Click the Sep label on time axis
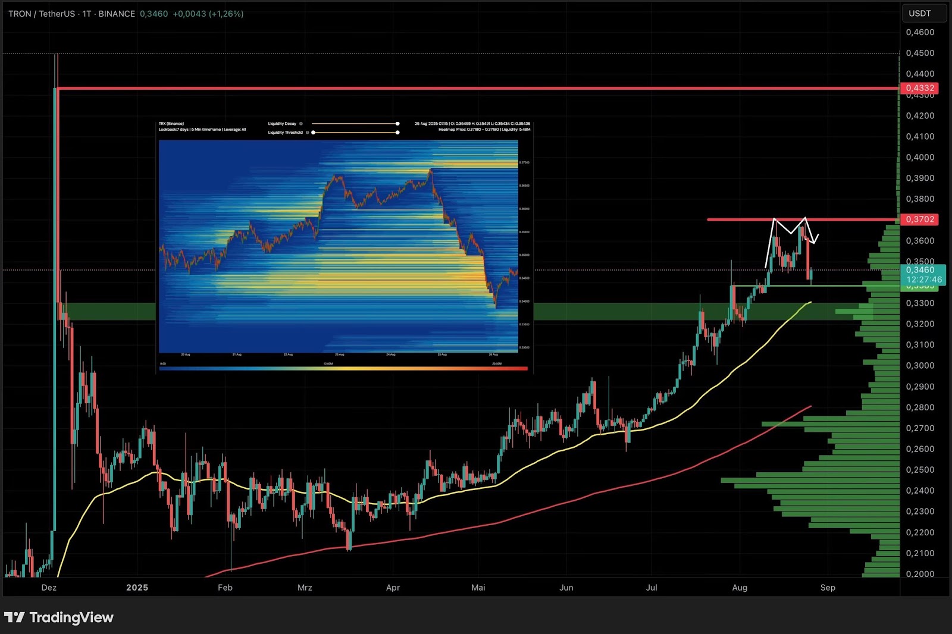Screen dimensions: 952x634 pyautogui.click(x=828, y=588)
